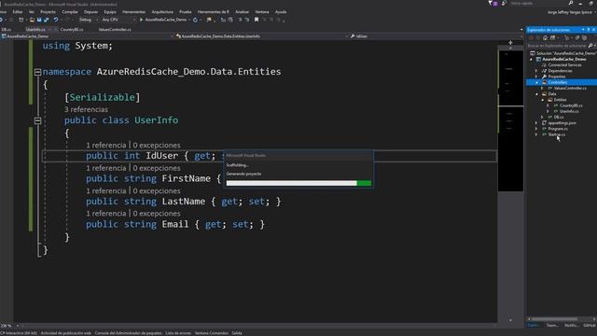This screenshot has width=597, height=336.
Task: Collapse the UserInfo class code block
Action: (x=37, y=120)
